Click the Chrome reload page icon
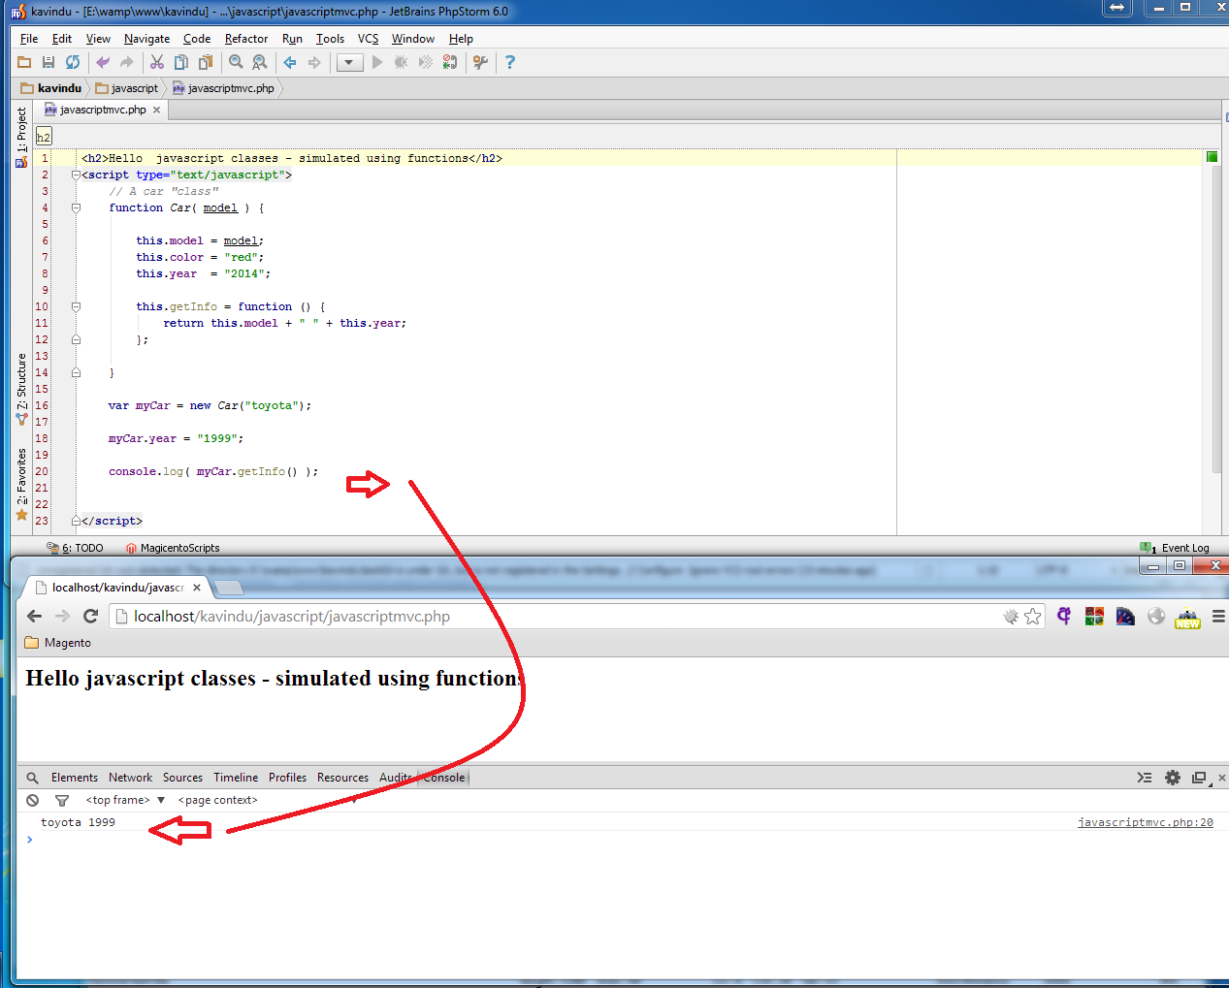 (91, 616)
